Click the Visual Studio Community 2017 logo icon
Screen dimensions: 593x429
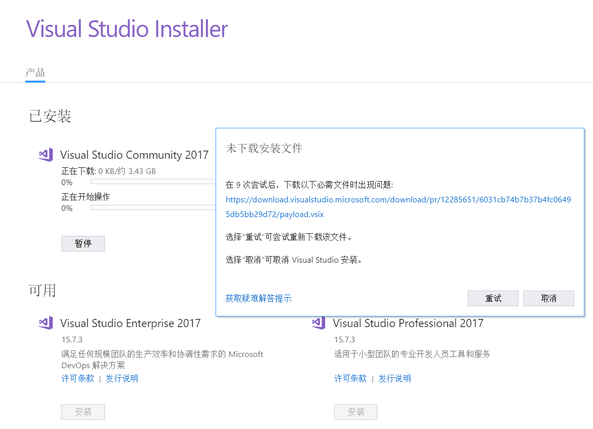(x=46, y=155)
